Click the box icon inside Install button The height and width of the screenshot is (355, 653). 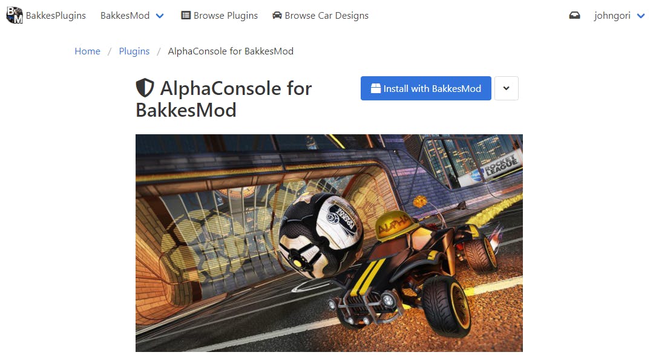(x=376, y=88)
